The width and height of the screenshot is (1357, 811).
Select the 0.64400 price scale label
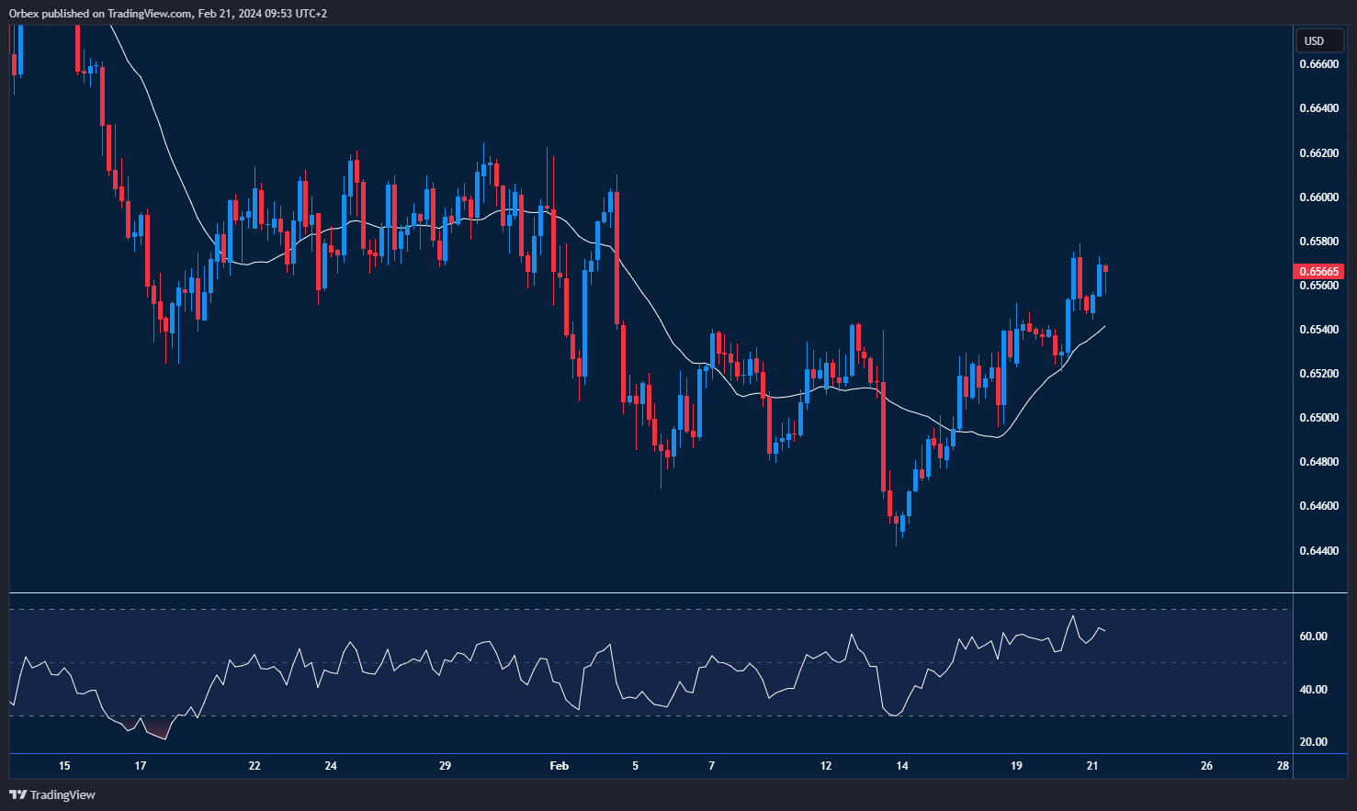[x=1318, y=550]
